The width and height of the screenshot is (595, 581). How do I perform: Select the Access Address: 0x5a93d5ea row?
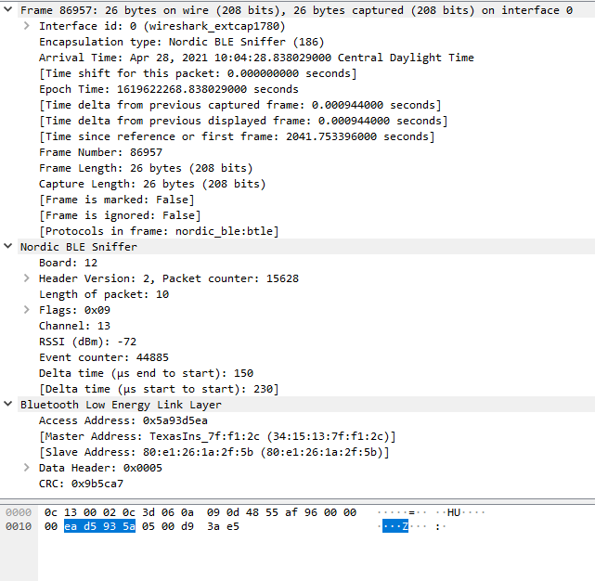123,420
